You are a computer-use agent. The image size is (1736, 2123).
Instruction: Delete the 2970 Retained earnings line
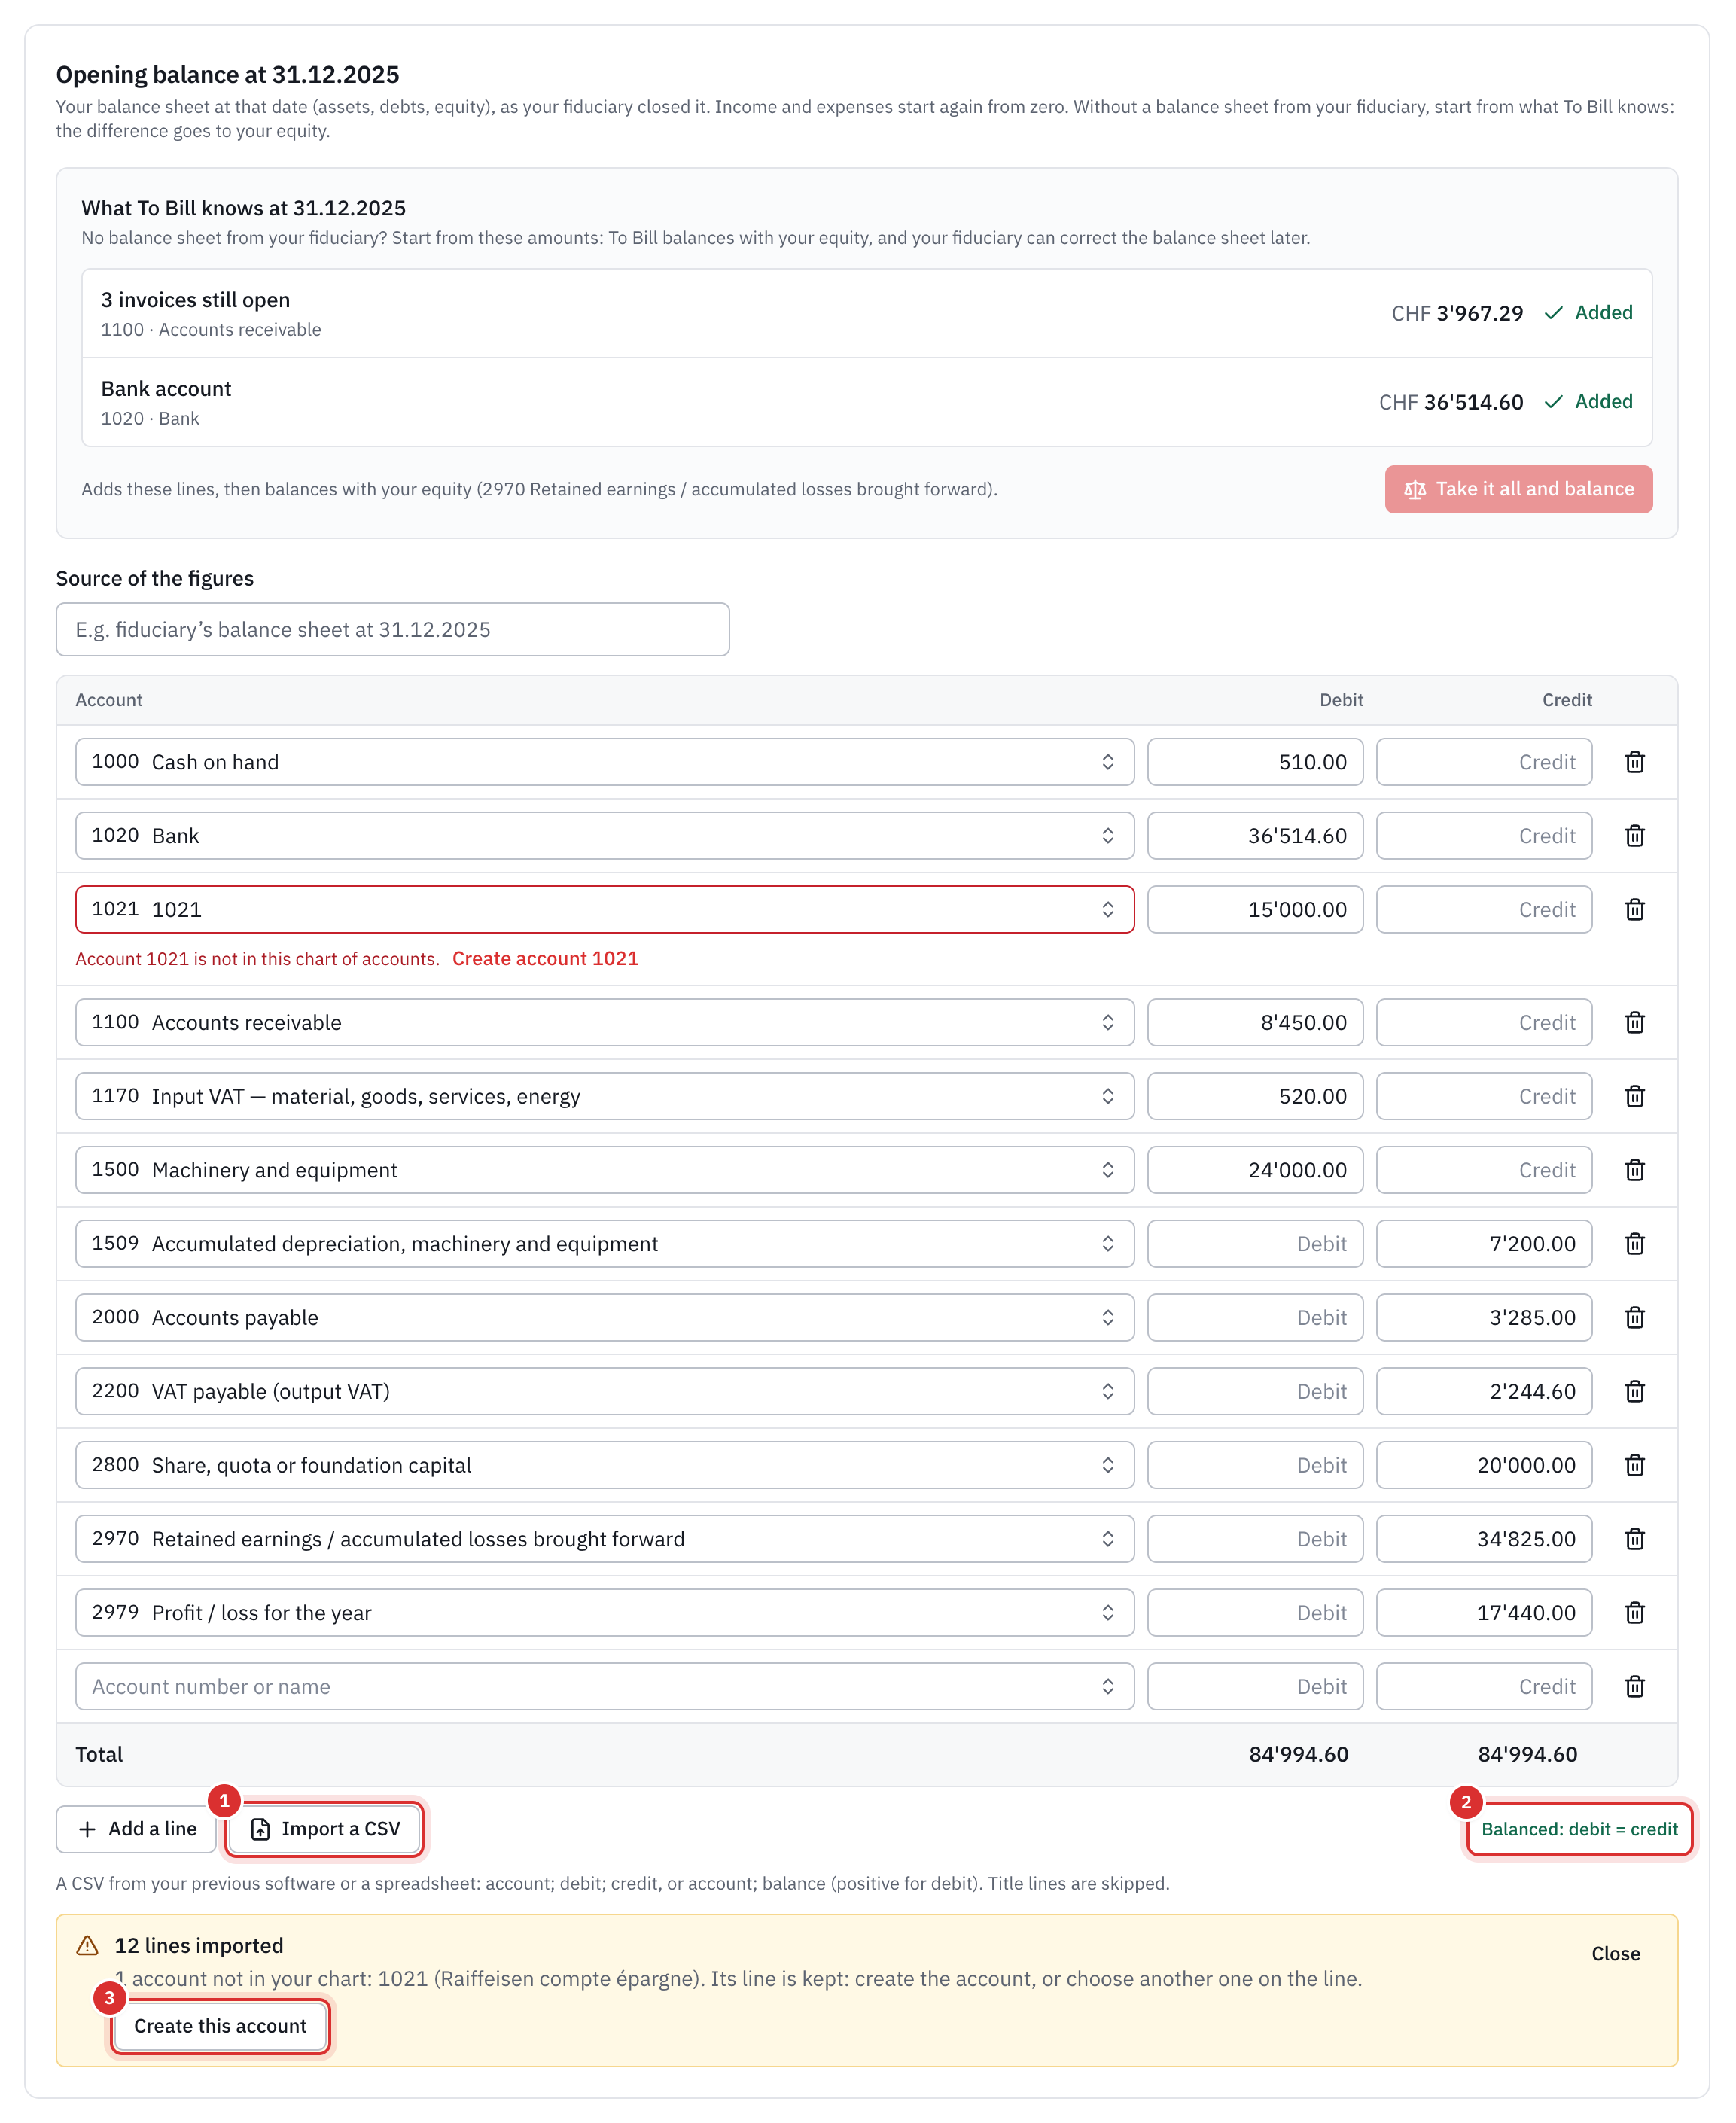pyautogui.click(x=1634, y=1539)
